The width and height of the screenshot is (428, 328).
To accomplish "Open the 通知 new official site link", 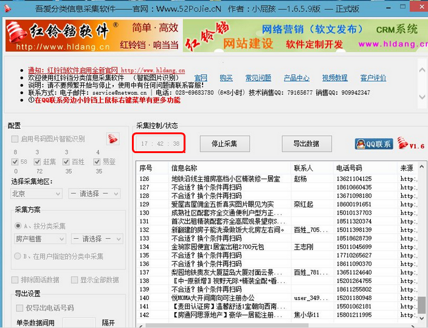I will tap(106, 70).
